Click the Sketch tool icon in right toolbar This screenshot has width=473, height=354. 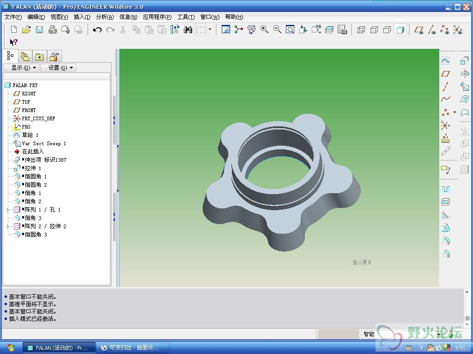pyautogui.click(x=445, y=61)
